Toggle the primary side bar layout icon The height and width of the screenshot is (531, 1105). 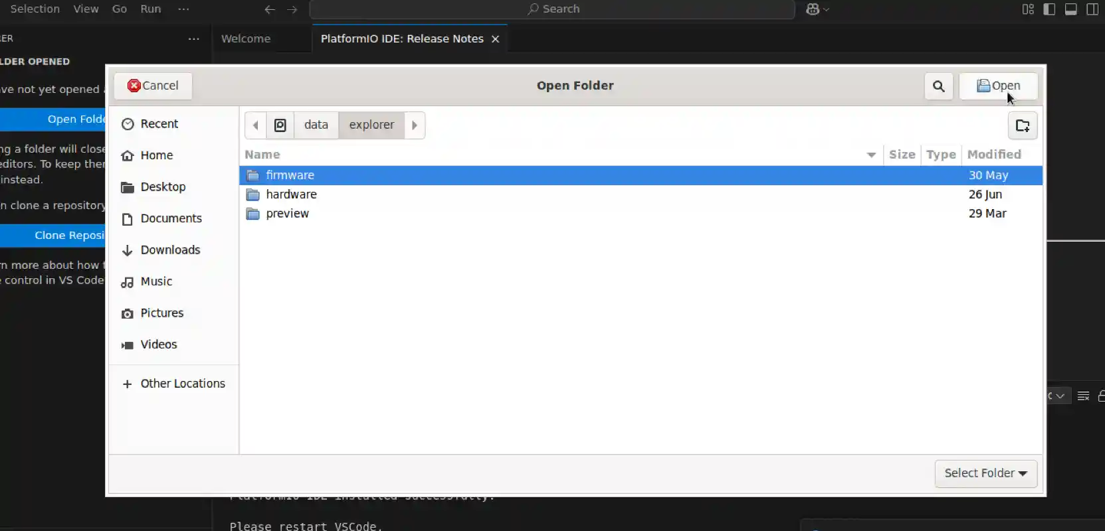(1049, 9)
